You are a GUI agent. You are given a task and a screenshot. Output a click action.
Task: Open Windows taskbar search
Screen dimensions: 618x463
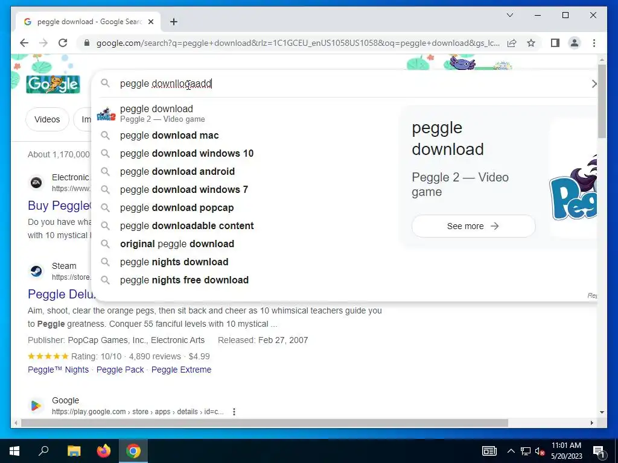pyautogui.click(x=43, y=451)
